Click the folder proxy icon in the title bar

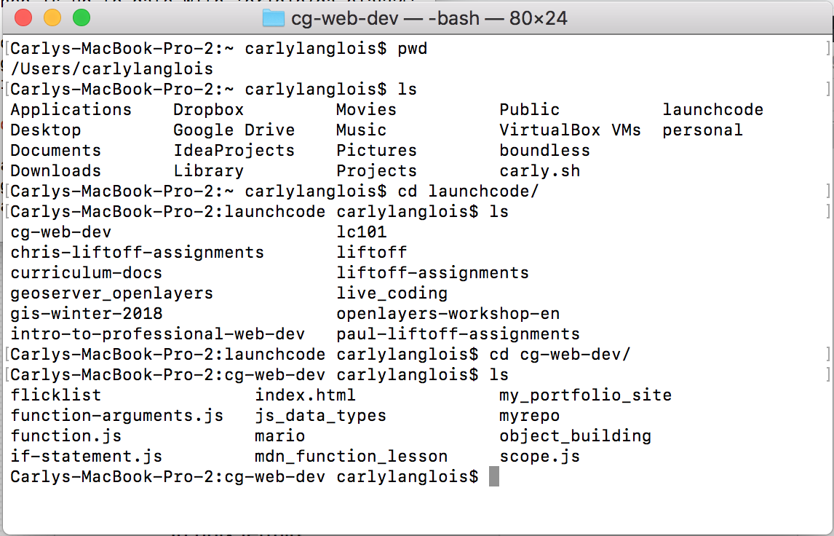point(273,17)
